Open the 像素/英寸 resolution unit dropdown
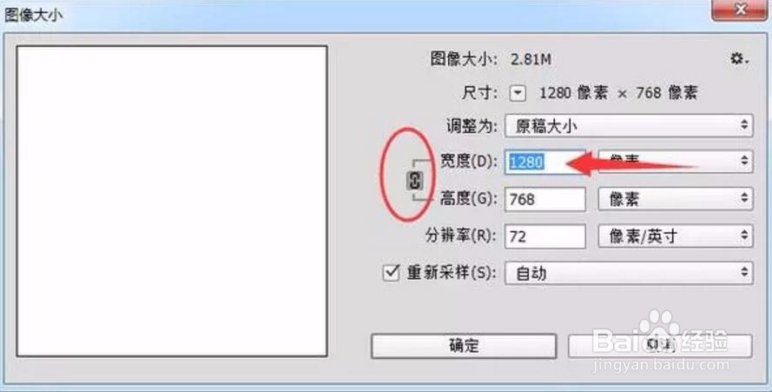Viewport: 772px width, 392px height. 676,236
